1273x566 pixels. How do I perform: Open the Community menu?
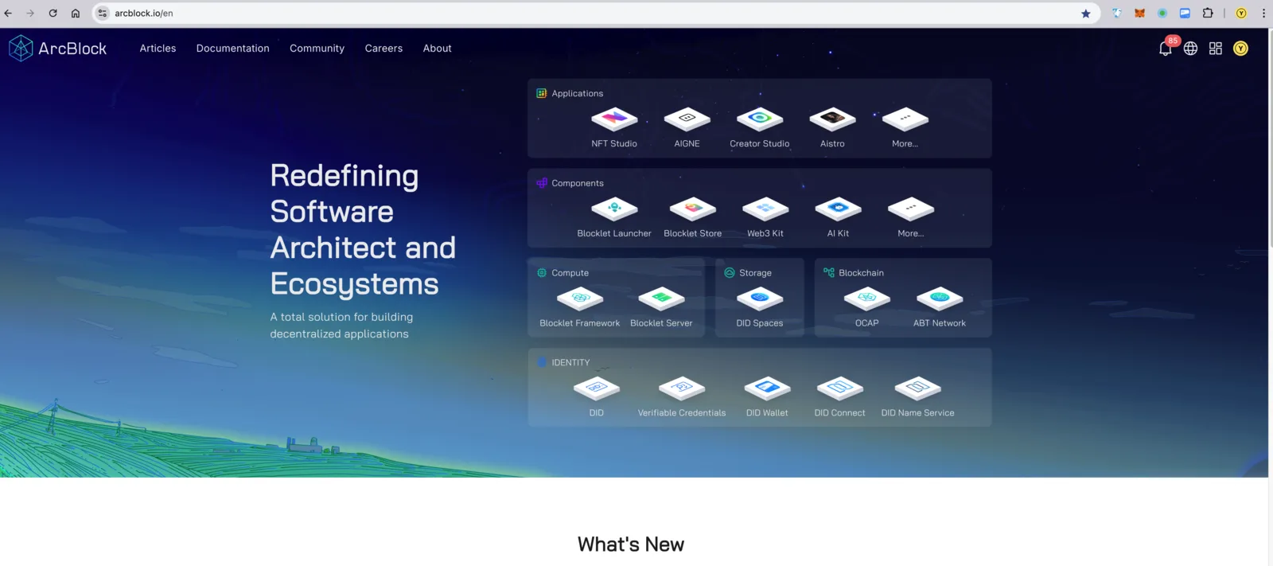(x=317, y=49)
